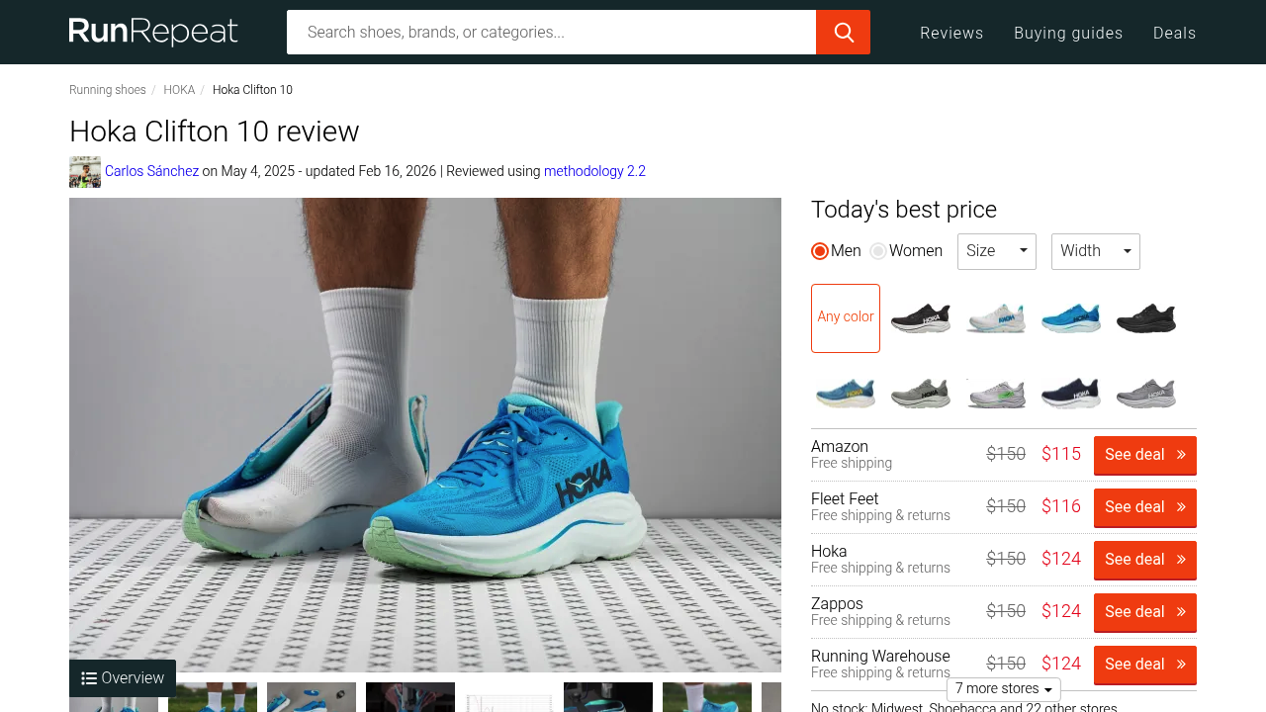Image resolution: width=1266 pixels, height=712 pixels.
Task: See deal at Amazon
Action: tap(1145, 455)
